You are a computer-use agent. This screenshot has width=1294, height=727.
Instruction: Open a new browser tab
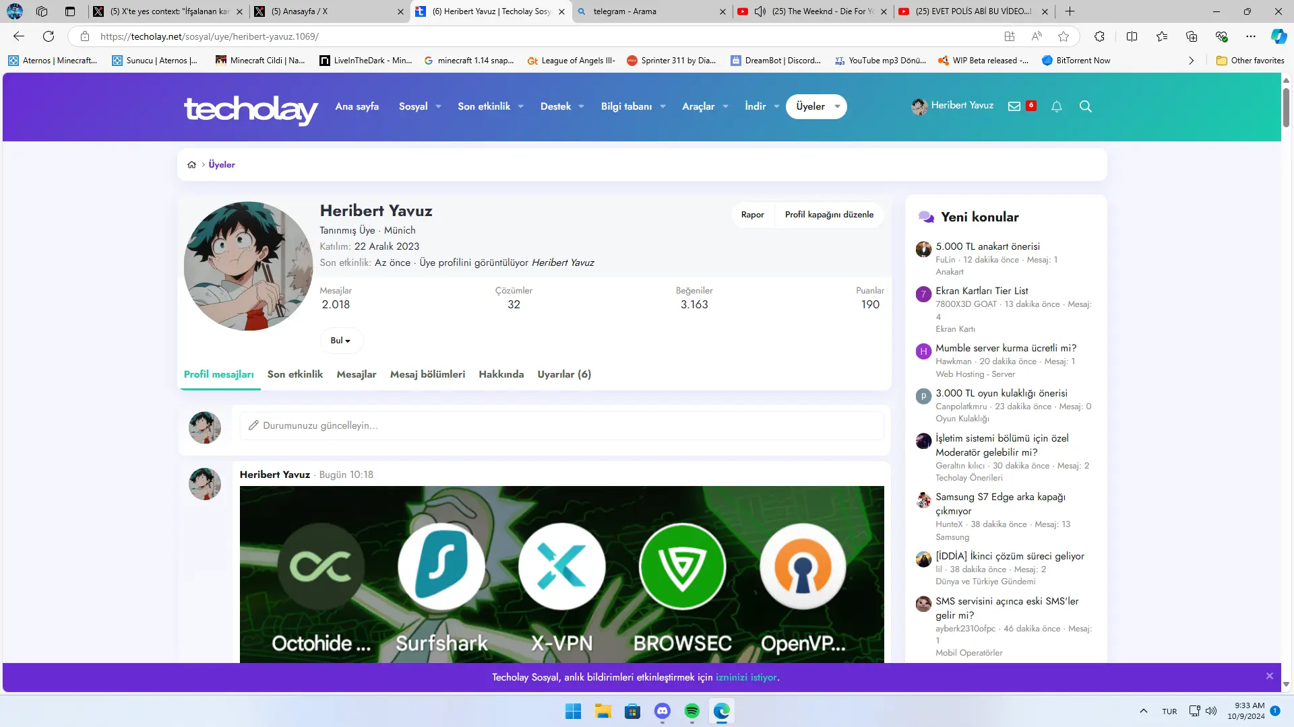[1070, 11]
